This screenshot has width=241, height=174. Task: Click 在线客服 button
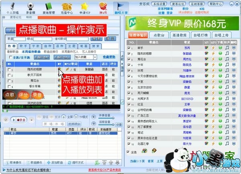(197, 4)
